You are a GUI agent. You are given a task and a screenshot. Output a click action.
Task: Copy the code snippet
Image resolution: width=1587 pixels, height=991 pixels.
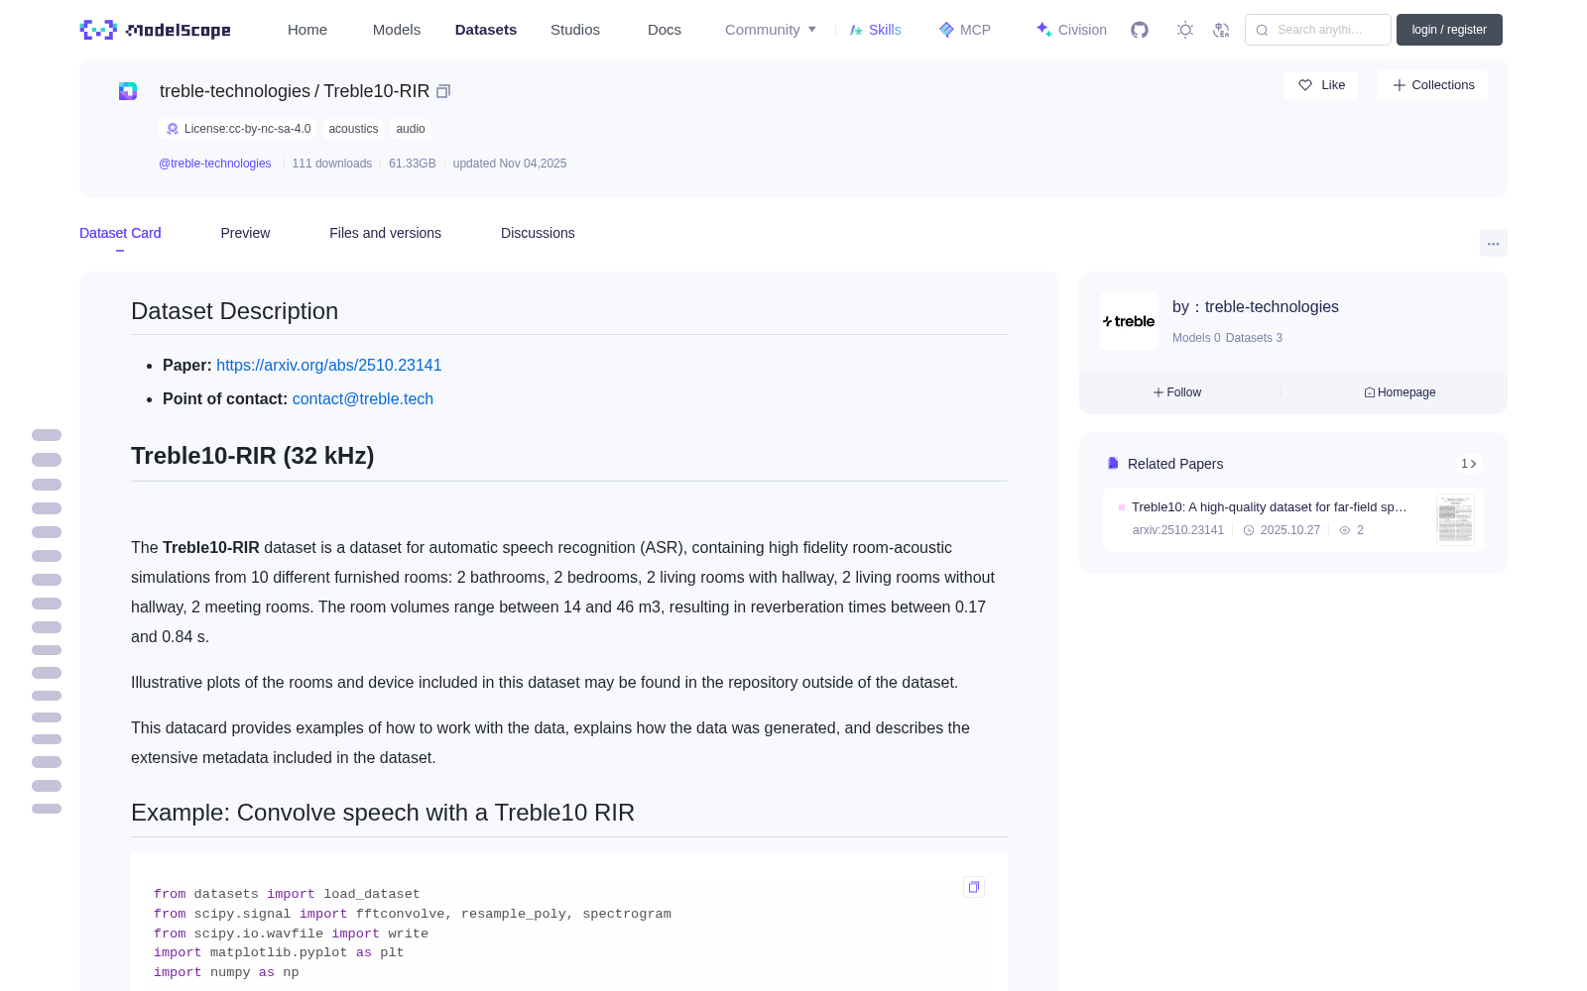(974, 887)
